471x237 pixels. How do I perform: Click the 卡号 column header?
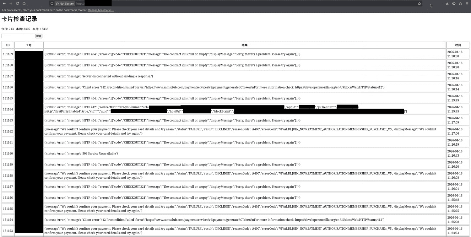click(29, 45)
